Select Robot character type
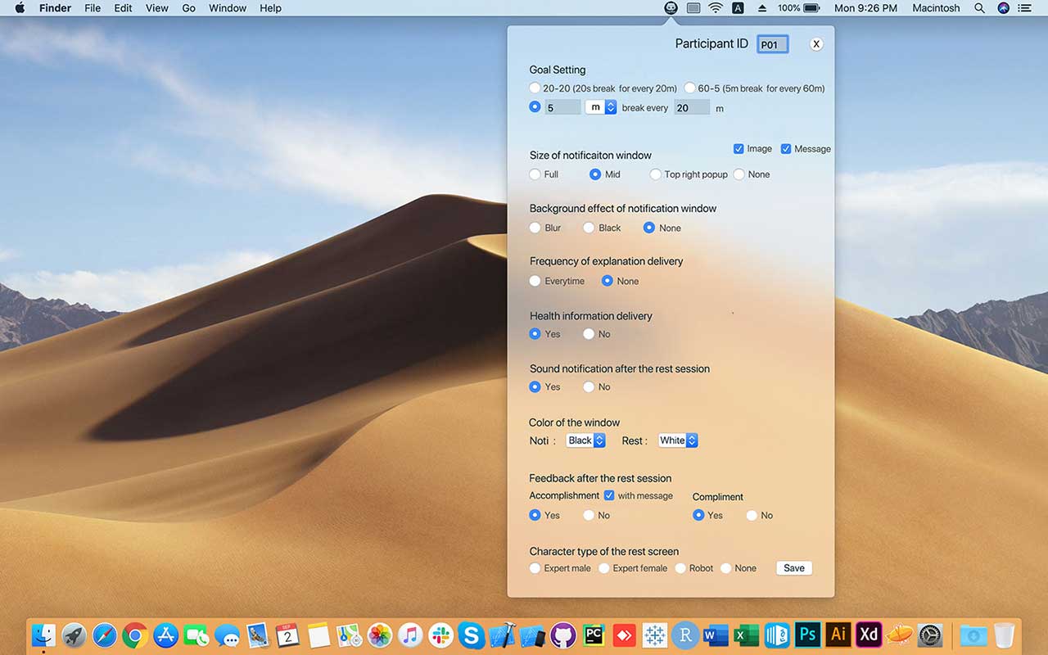Screen dimensions: 1048x655 coord(680,568)
